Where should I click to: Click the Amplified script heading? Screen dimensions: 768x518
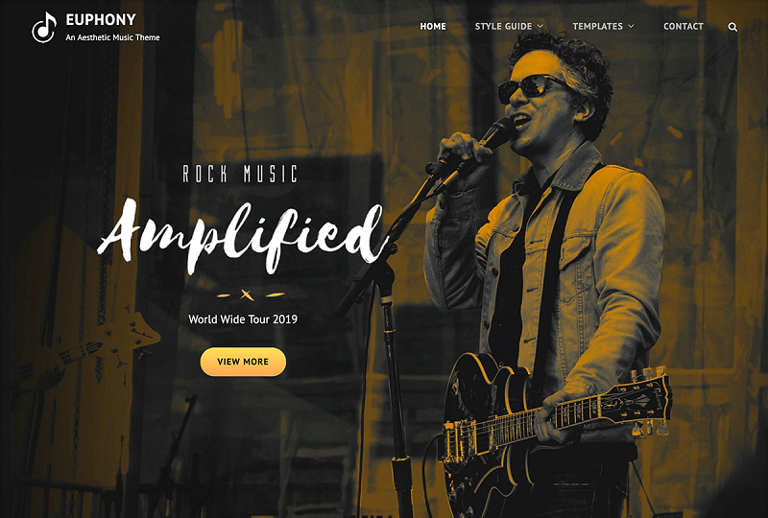coord(242,236)
